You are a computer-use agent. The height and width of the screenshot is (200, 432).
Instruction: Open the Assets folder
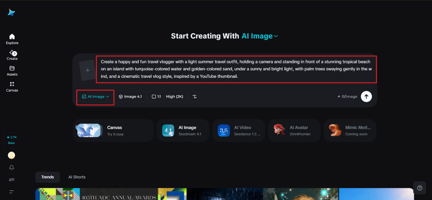pyautogui.click(x=12, y=70)
